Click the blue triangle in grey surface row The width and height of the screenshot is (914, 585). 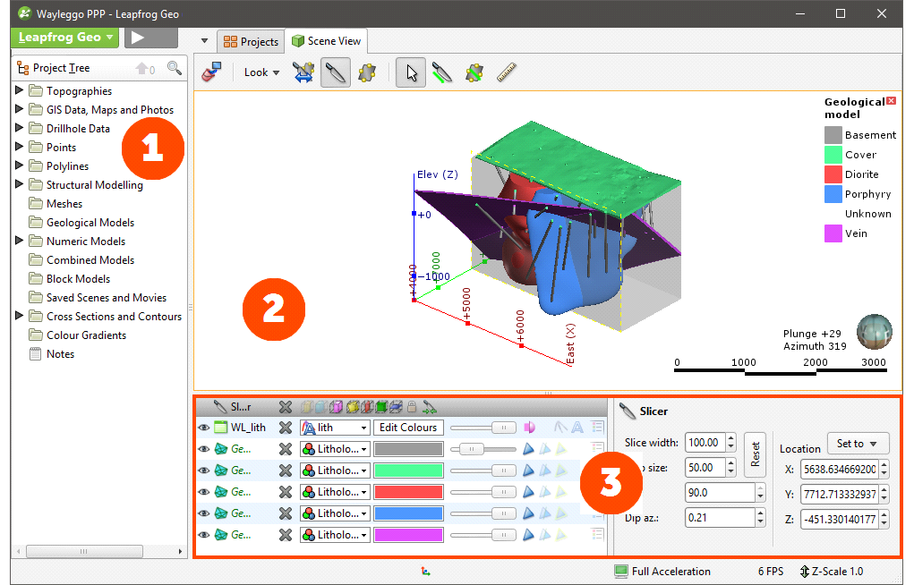[x=528, y=449]
